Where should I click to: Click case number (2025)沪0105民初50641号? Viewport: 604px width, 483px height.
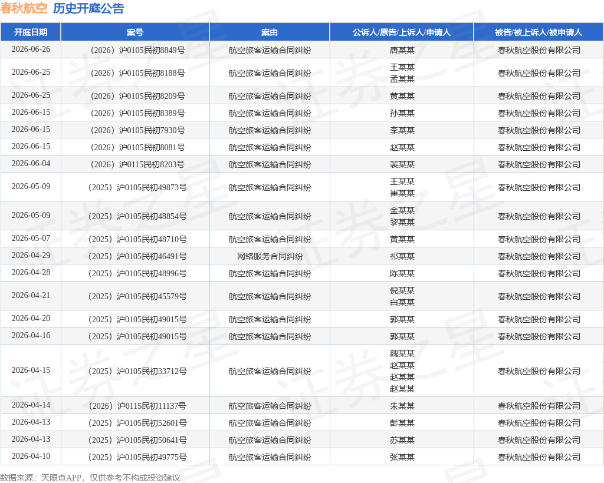pyautogui.click(x=137, y=441)
